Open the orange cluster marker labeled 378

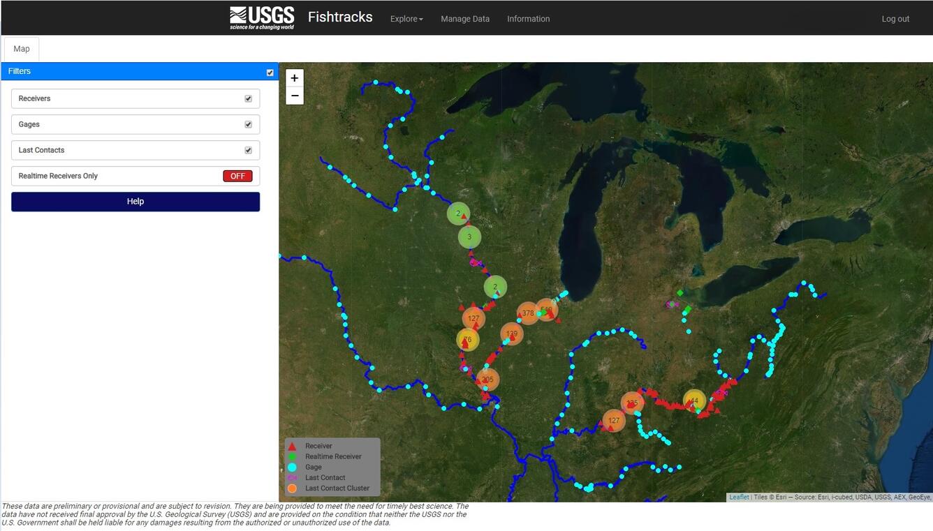pyautogui.click(x=528, y=313)
